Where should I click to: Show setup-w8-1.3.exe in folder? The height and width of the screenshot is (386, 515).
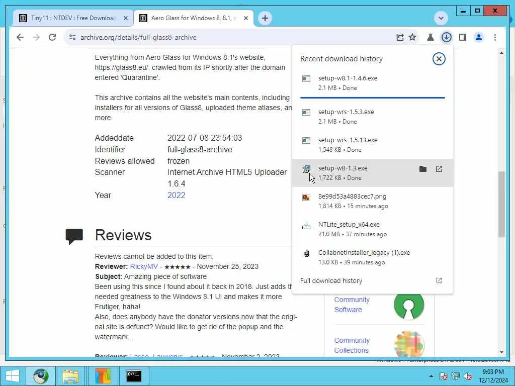tap(423, 169)
